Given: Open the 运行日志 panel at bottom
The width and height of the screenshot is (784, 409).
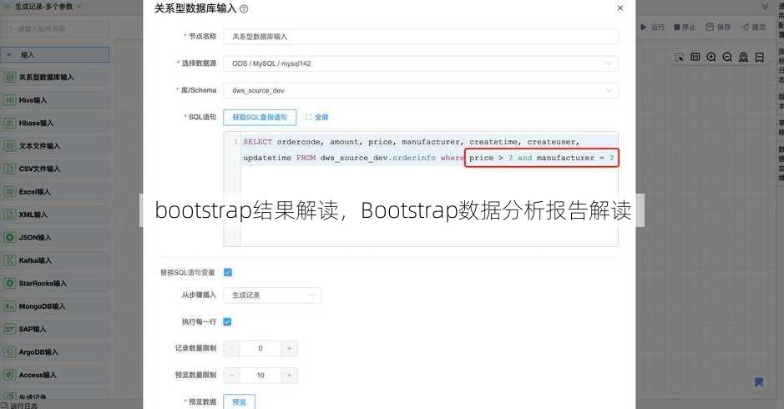Looking at the screenshot, I should click(20, 406).
